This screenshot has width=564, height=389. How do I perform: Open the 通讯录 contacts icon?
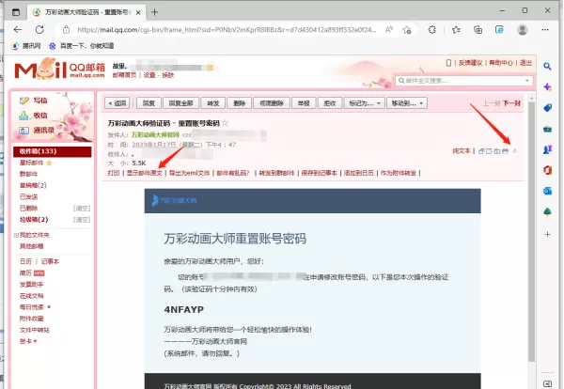click(x=23, y=131)
